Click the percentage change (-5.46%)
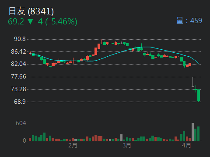 coord(61,22)
